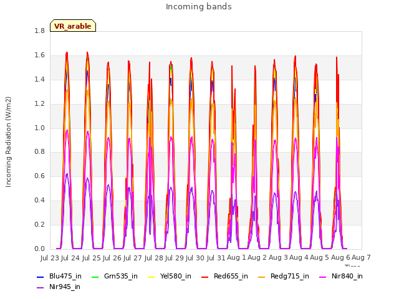Click the 0.0 y-axis tick label
399x299 pixels.
[39, 249]
